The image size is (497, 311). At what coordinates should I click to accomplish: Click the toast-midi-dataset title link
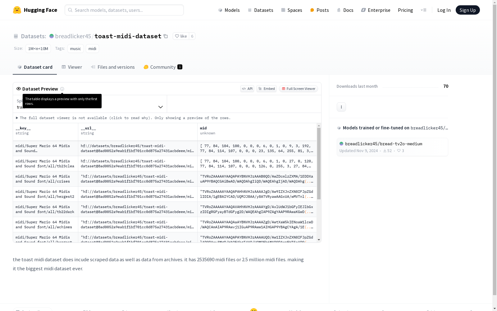(128, 36)
